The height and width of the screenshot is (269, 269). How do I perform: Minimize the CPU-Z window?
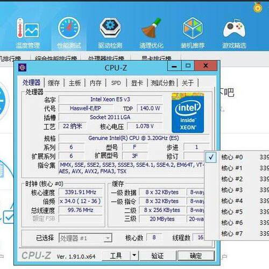click(x=174, y=66)
